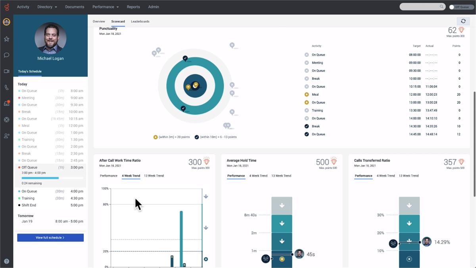Screen dimensions: 476x268
Task: Select the Meeting 9:00 am schedule entry
Action: point(50,98)
